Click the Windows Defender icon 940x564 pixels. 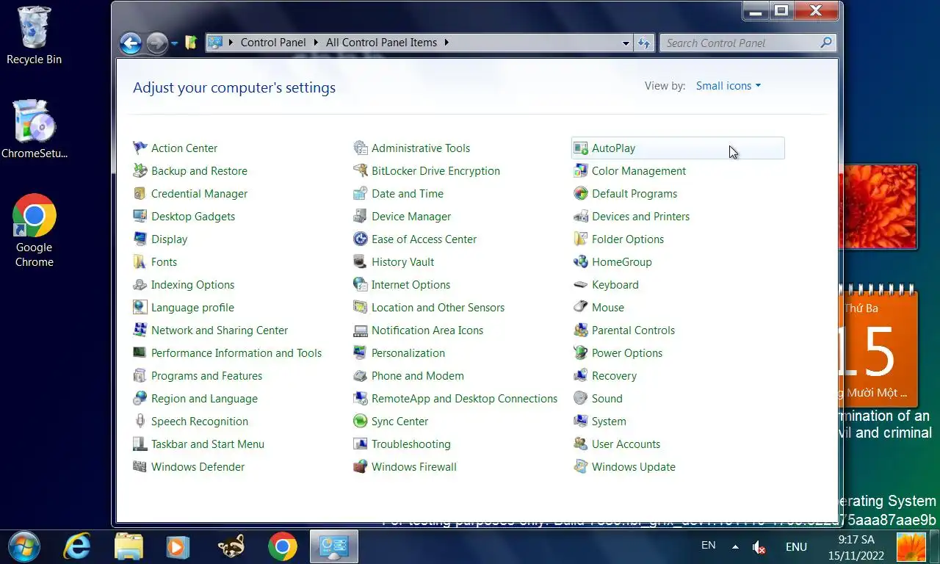point(140,467)
